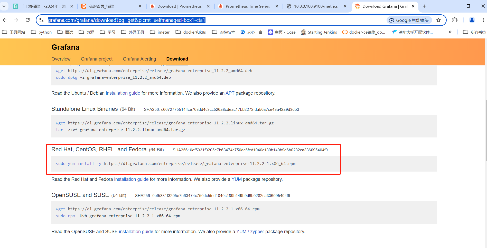The image size is (487, 248).
Task: Open the jmeter bookmark folder
Action: point(160,32)
